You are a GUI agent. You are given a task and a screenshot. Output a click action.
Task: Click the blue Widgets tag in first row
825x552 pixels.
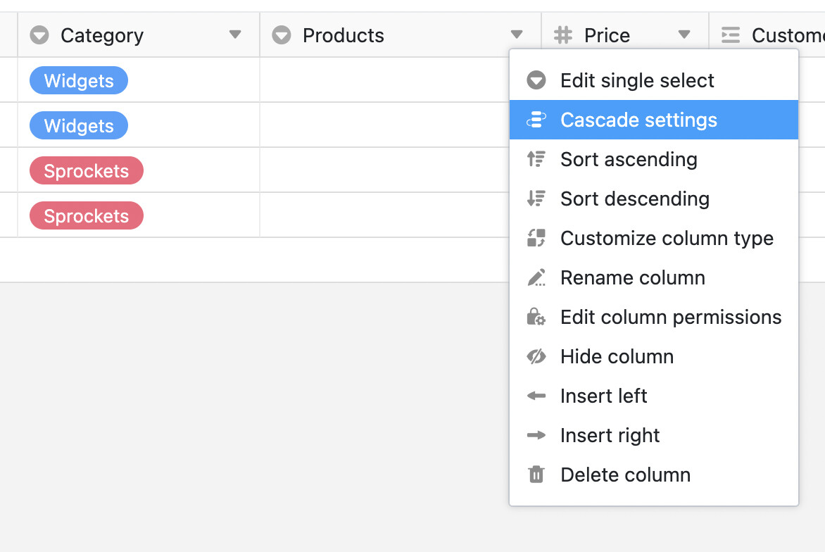coord(79,81)
